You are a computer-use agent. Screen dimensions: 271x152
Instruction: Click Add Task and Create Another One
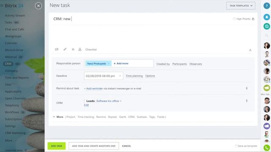coord(94,146)
